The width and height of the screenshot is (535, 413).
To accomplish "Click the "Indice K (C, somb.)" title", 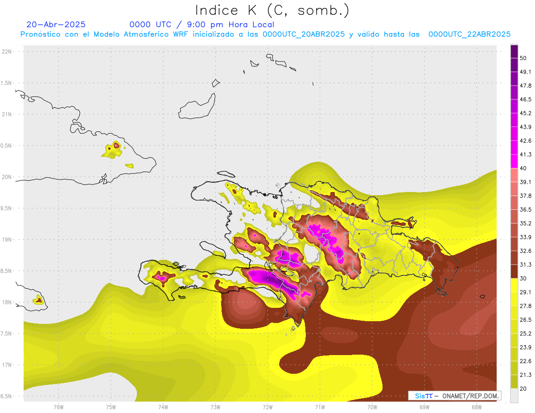I will (x=272, y=10).
